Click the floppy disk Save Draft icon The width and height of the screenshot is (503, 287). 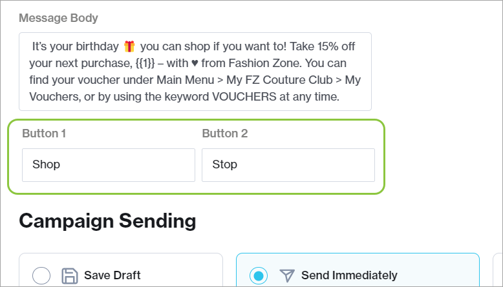pyautogui.click(x=70, y=276)
